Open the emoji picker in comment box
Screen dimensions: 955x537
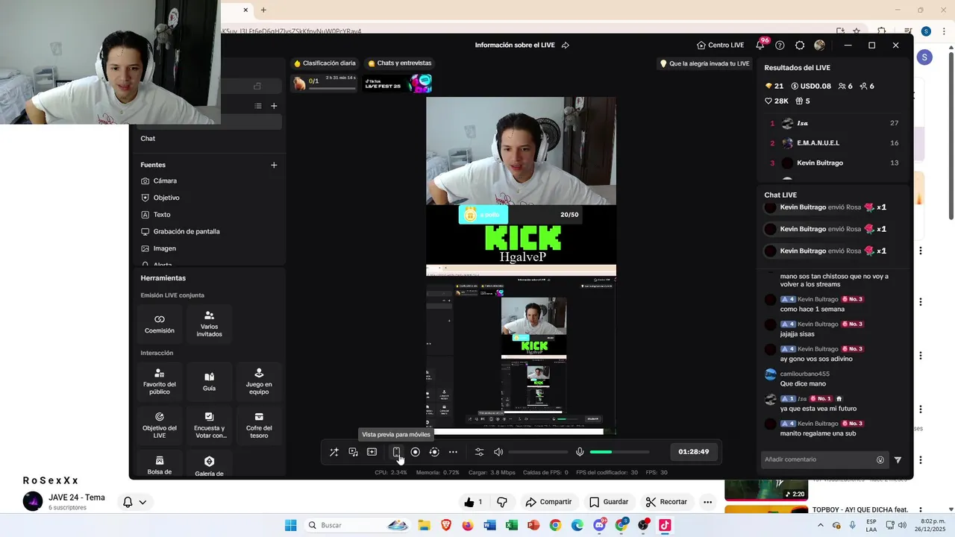pos(880,460)
